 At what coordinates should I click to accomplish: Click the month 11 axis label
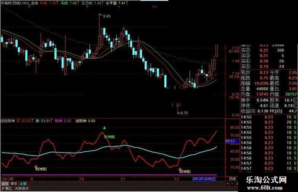pos(123,179)
